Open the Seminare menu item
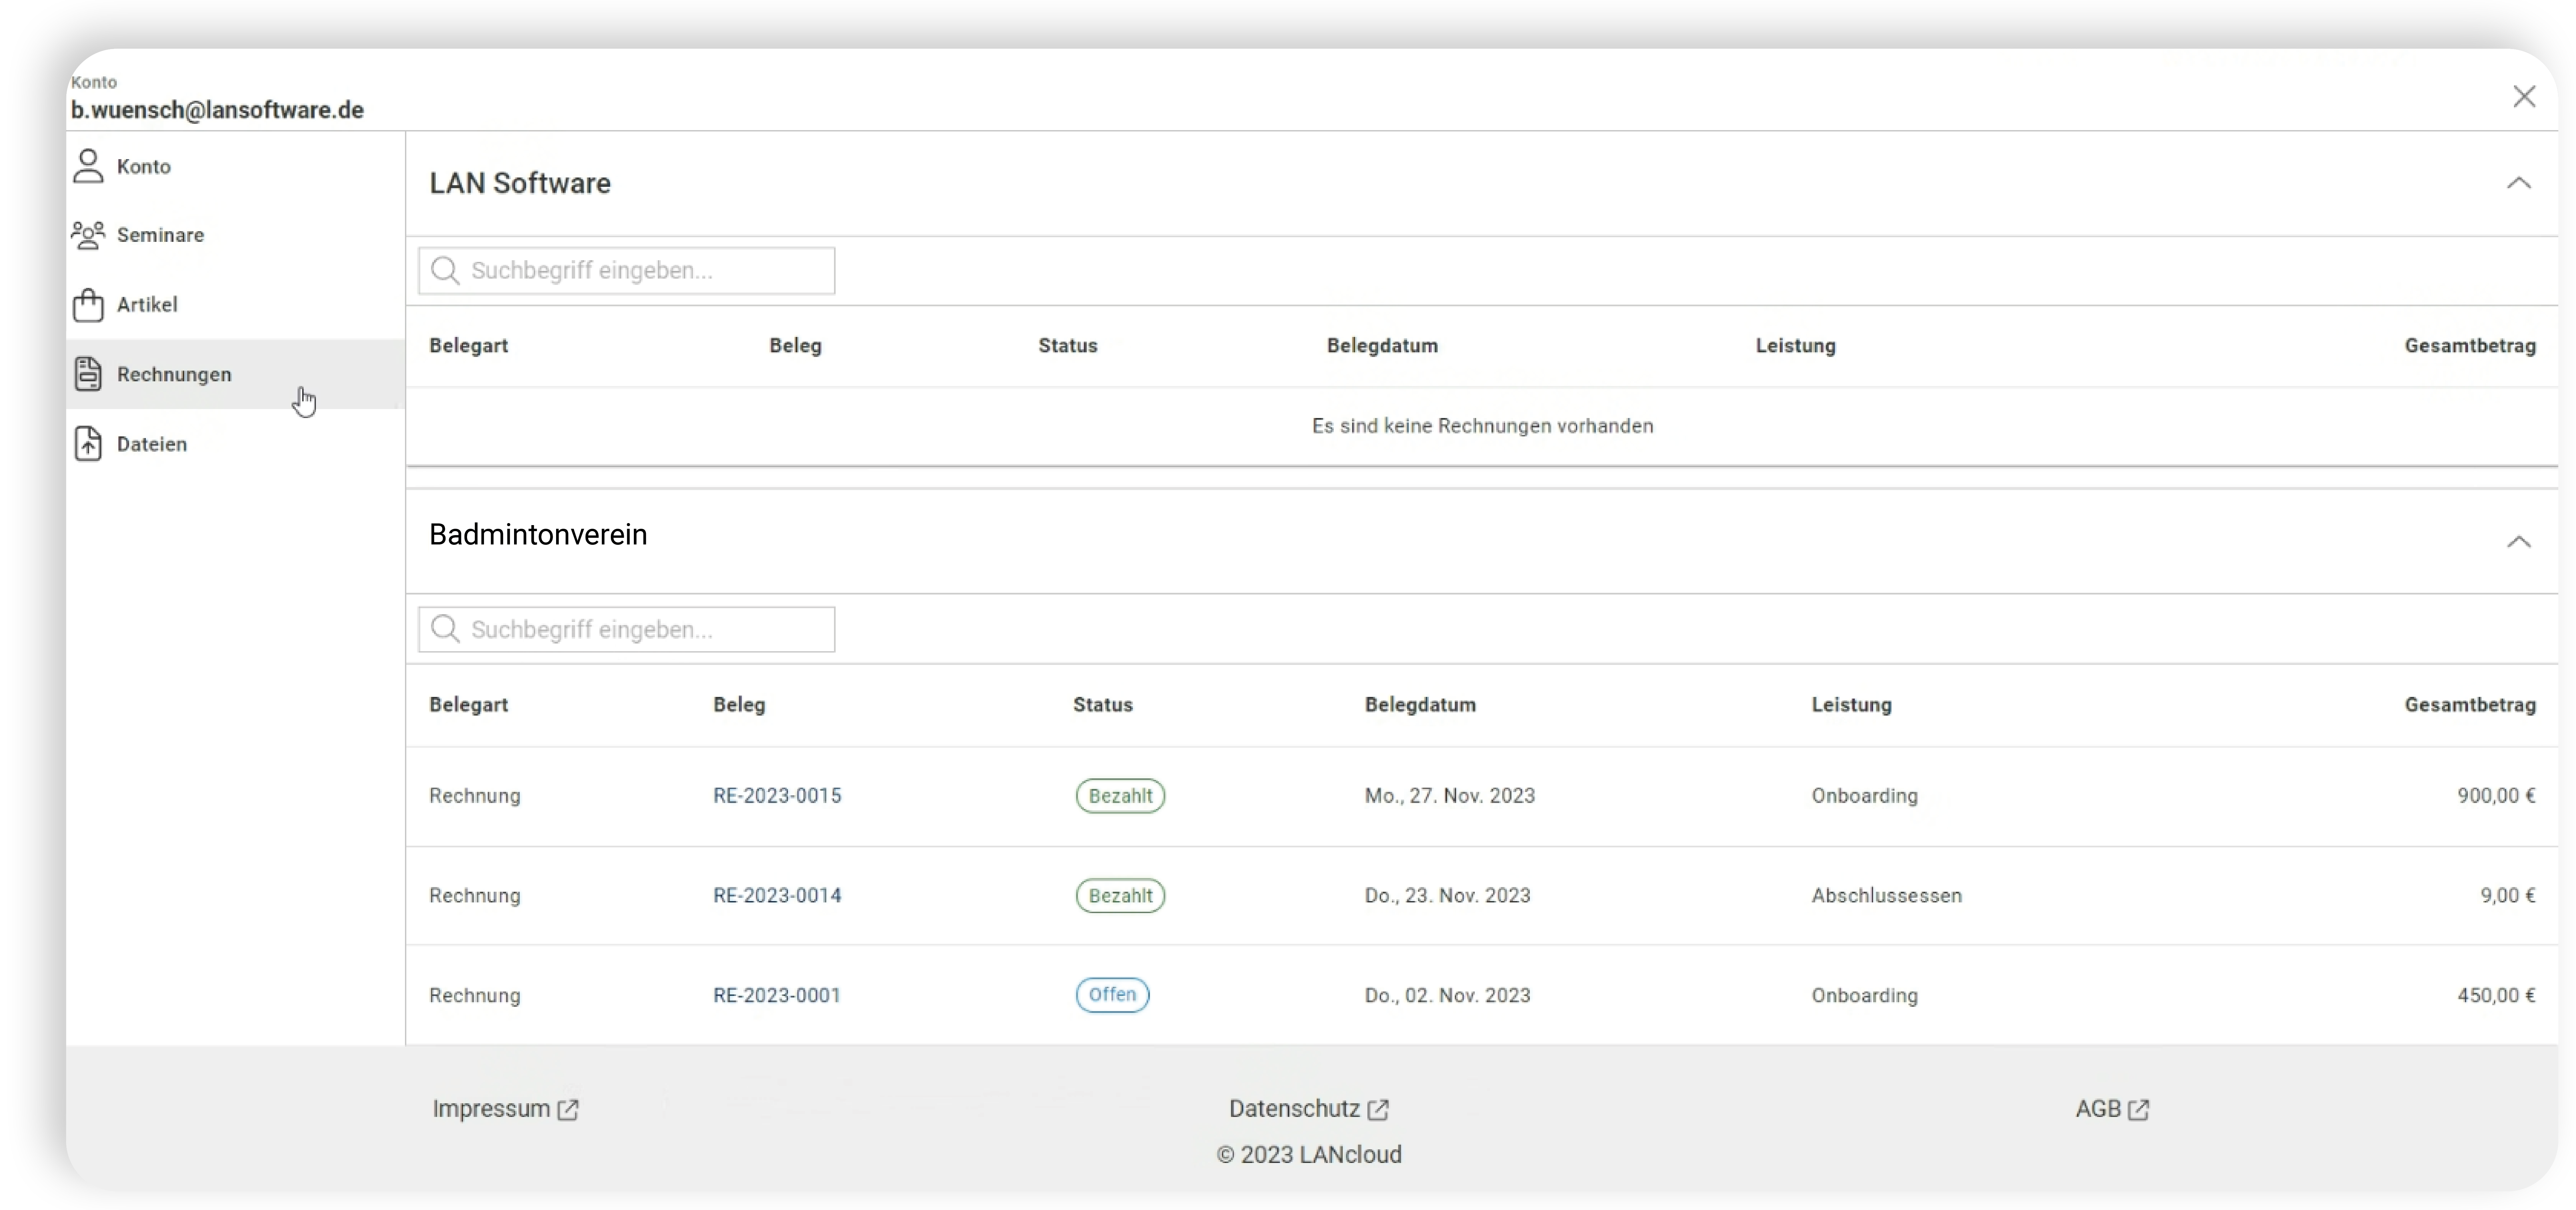The width and height of the screenshot is (2576, 1210). tap(235, 235)
